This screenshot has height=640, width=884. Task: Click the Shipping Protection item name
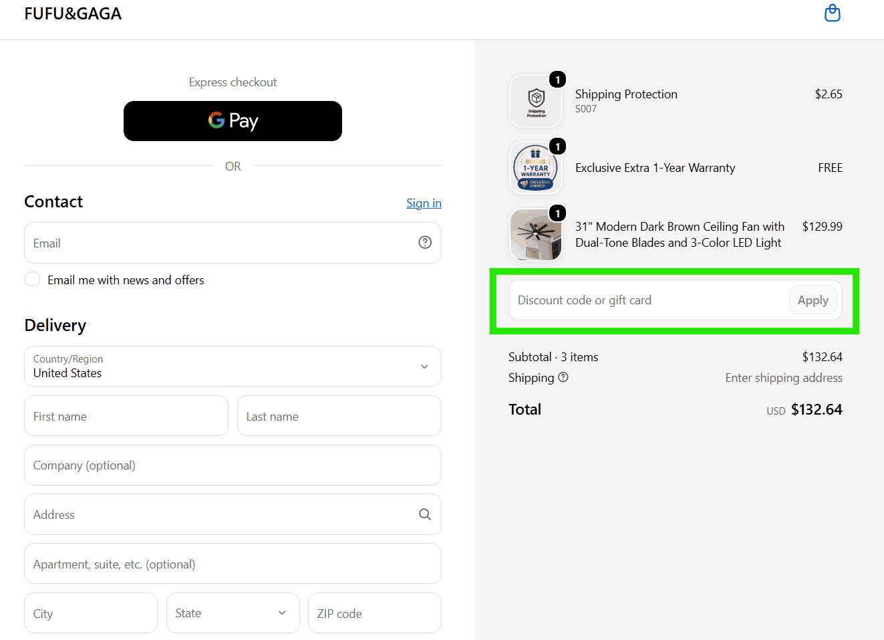626,94
